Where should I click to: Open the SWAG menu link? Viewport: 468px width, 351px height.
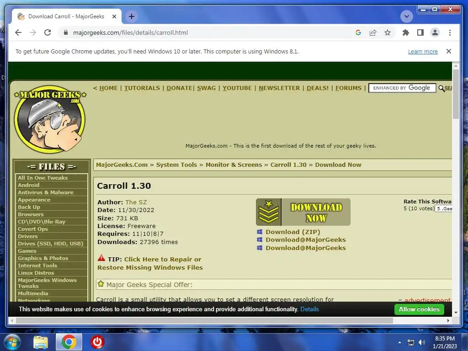click(x=206, y=88)
